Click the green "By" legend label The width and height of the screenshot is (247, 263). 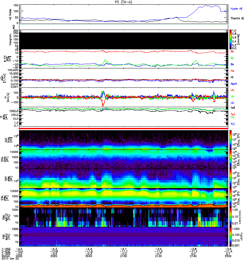click(232, 58)
